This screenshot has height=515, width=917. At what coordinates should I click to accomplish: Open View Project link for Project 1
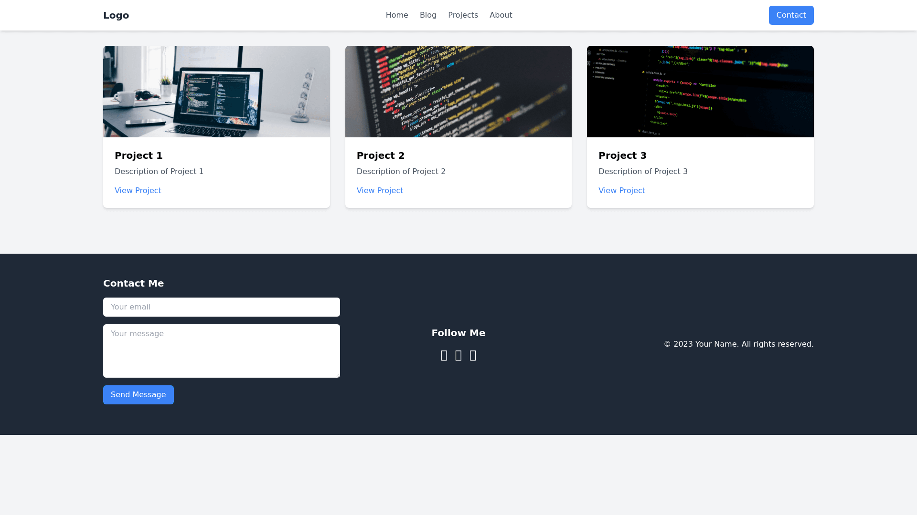[138, 191]
